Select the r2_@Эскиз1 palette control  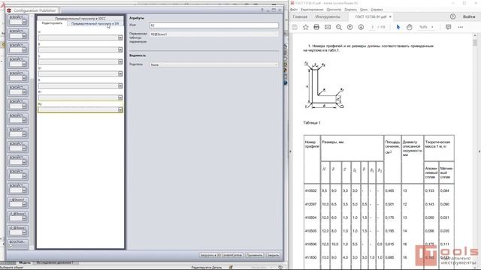18,230
